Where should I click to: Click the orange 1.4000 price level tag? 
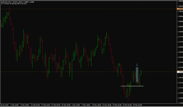180,9
